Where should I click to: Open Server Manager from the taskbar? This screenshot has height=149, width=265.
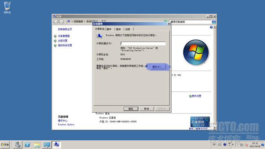pos(18,145)
